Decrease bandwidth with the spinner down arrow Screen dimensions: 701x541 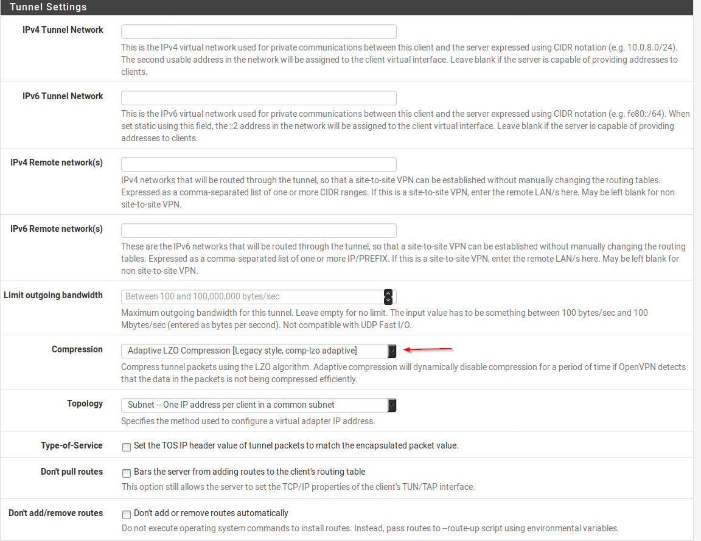point(388,300)
